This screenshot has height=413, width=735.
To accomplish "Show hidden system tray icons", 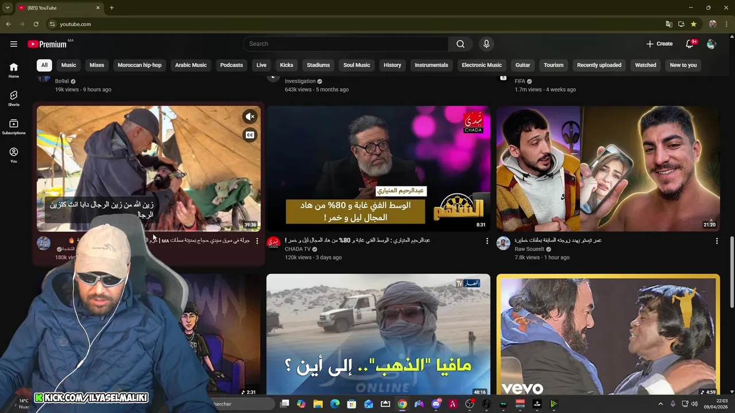I will tap(660, 404).
